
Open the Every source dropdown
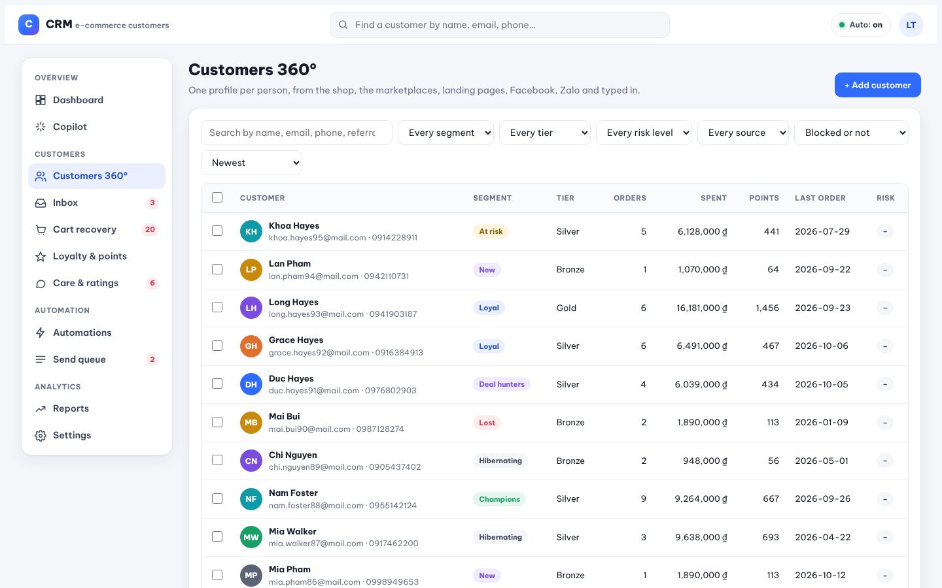click(743, 133)
